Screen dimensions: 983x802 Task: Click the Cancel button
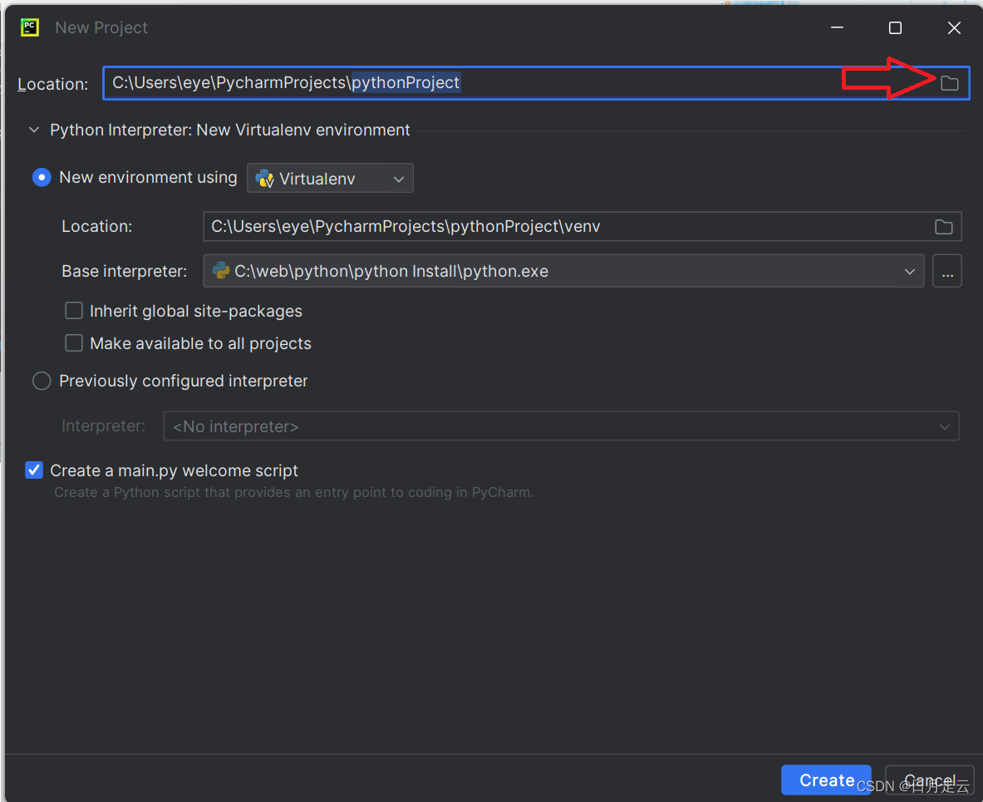(929, 780)
